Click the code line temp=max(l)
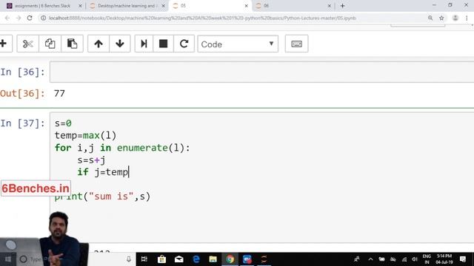This screenshot has width=474, height=266. click(85, 135)
